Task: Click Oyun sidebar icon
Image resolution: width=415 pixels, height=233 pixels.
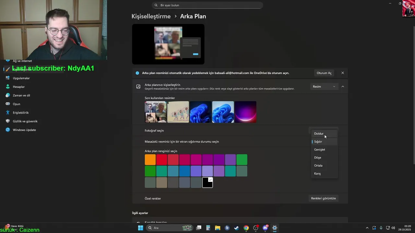Action: [x=8, y=104]
